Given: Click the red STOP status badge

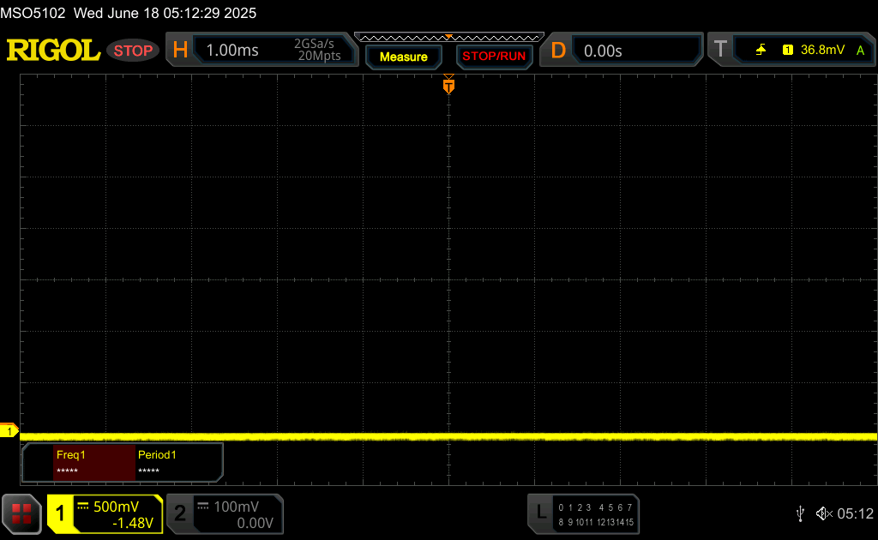Looking at the screenshot, I should [133, 51].
